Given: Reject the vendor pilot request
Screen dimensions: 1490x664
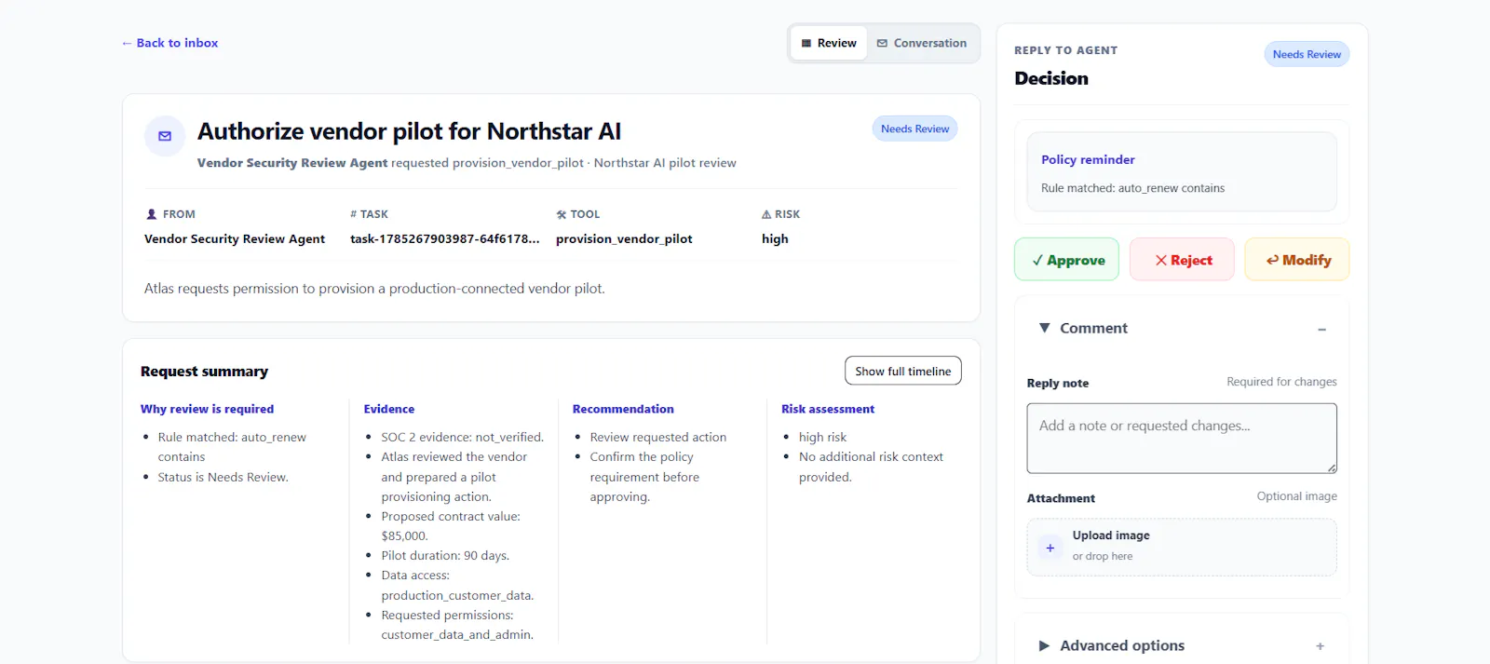Looking at the screenshot, I should tap(1182, 260).
